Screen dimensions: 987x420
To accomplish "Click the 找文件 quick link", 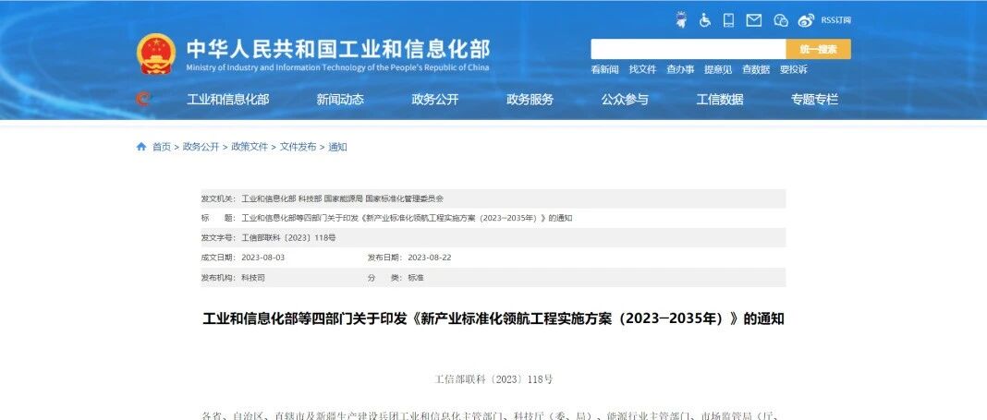I will click(x=642, y=70).
